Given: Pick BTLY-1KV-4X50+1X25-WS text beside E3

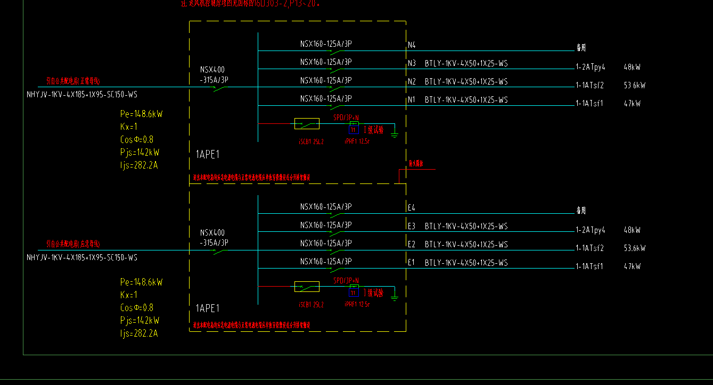Looking at the screenshot, I should (466, 227).
